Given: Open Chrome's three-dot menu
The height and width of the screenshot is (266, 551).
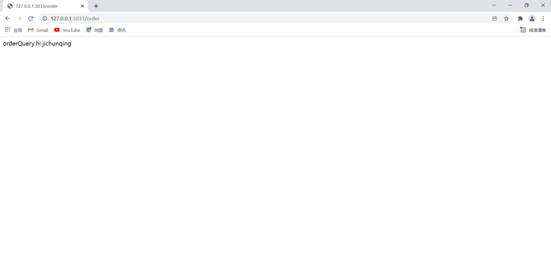Looking at the screenshot, I should [543, 19].
